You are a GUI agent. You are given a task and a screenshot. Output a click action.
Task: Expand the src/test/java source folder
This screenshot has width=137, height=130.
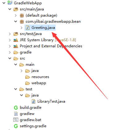pos(10,34)
